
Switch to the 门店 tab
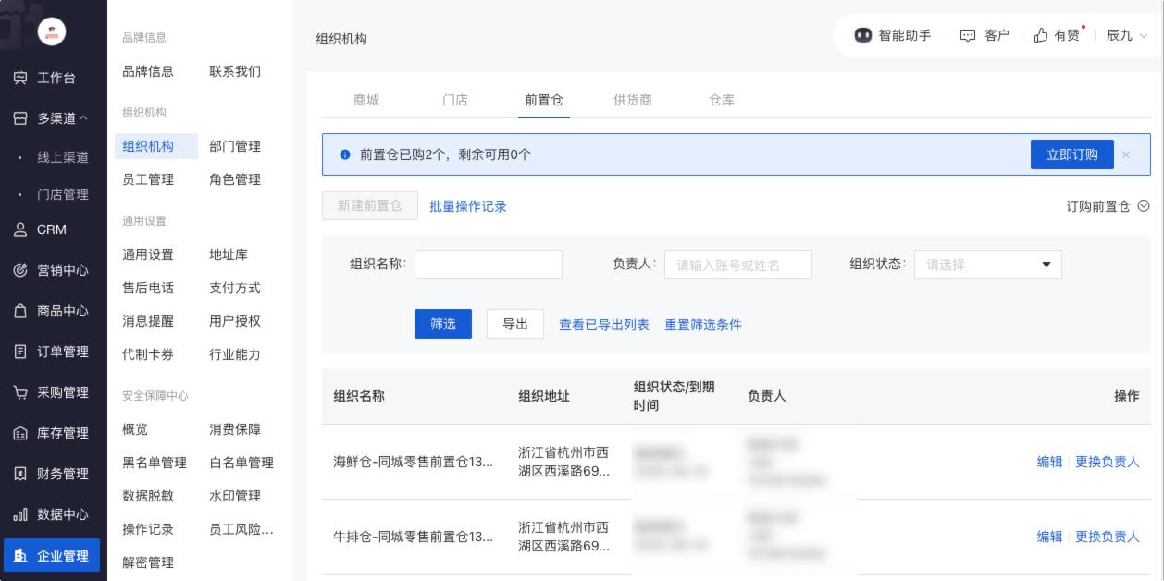pos(454,100)
